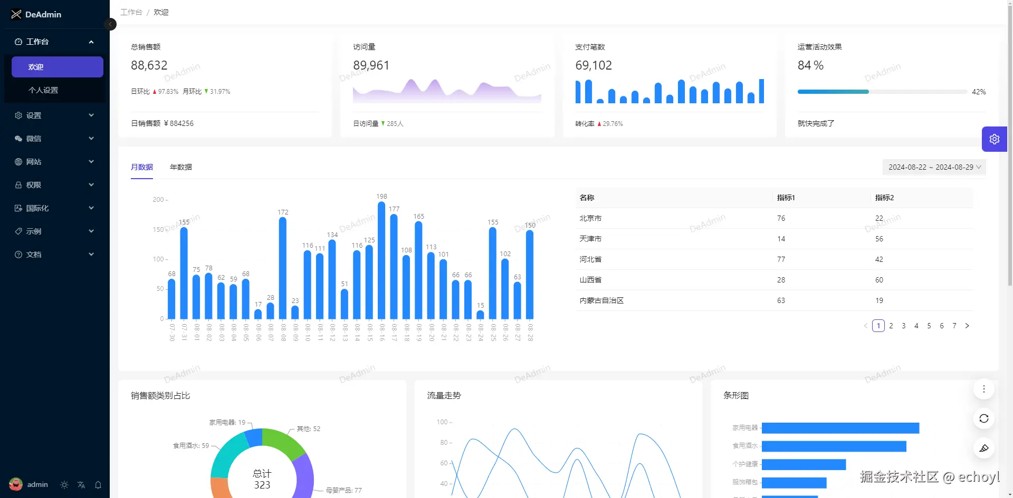The image size is (1013, 498).
Task: Click the next page arrow in pagination
Action: tap(967, 326)
